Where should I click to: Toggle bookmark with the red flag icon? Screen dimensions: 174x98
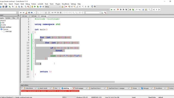coord(118,10)
